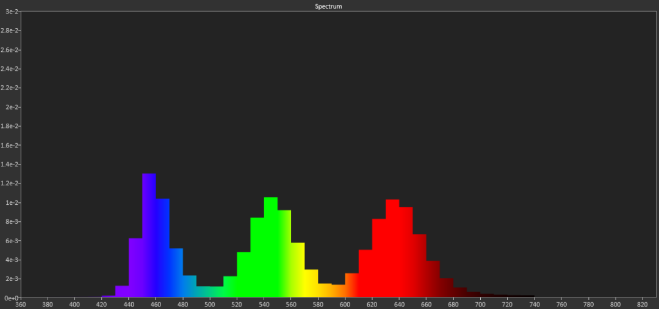Click the 800 wavelength axis label
The height and width of the screenshot is (309, 659).
[615, 304]
